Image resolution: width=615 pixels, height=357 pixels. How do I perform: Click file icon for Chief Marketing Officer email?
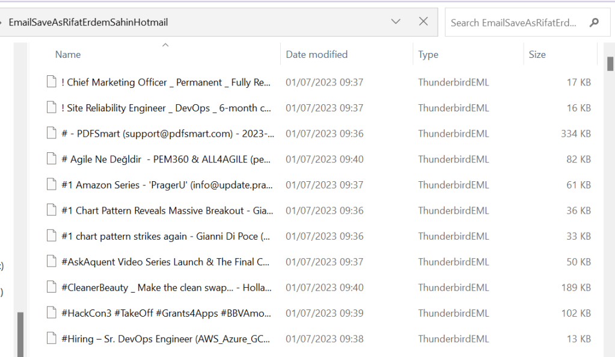(x=51, y=82)
